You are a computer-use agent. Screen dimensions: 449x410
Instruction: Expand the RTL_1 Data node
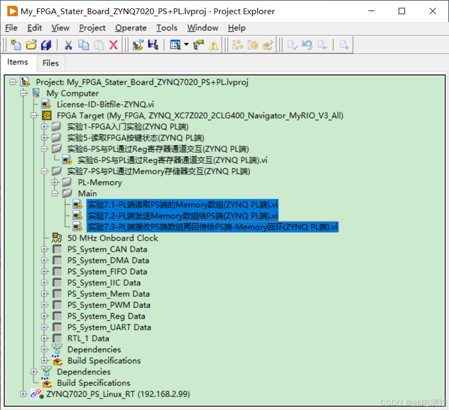click(x=44, y=338)
